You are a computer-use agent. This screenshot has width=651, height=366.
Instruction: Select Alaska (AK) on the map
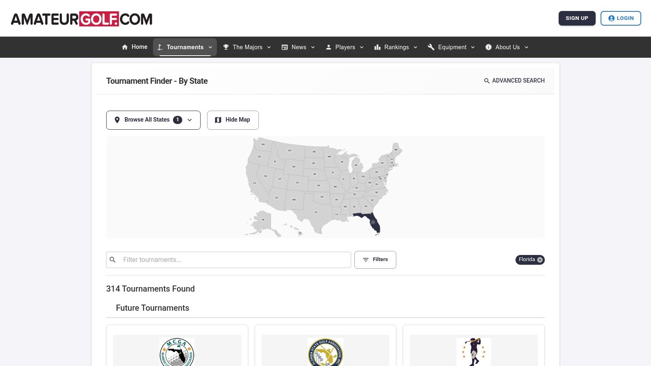[x=263, y=220]
